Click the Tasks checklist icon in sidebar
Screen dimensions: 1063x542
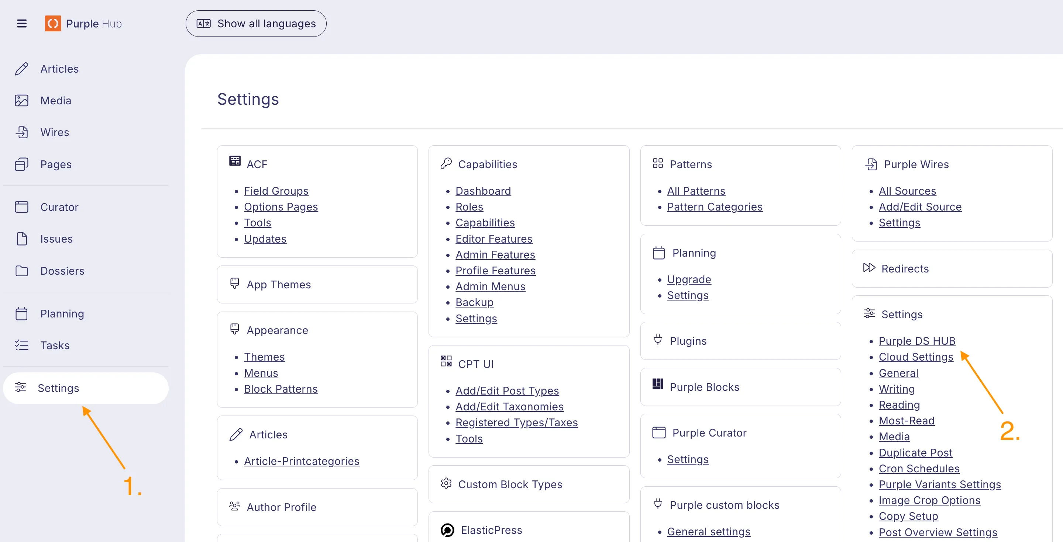(x=21, y=345)
